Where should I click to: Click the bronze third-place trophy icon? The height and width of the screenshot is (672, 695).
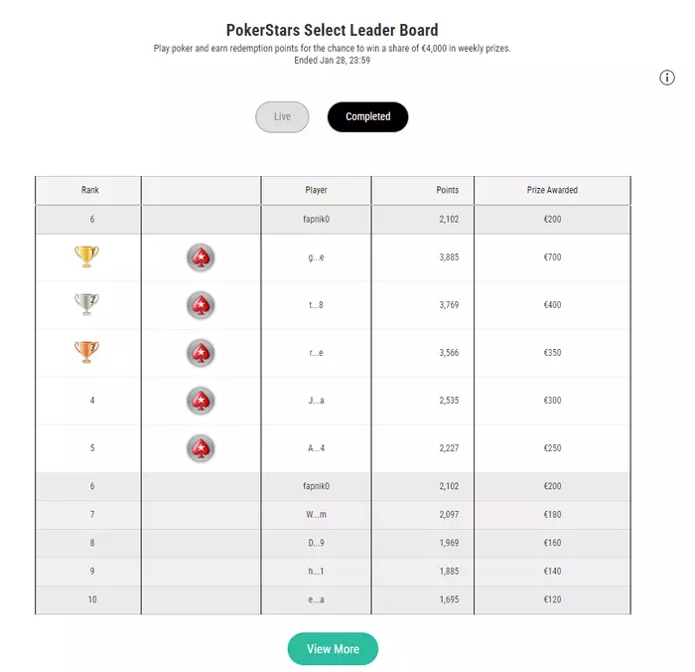coord(86,352)
